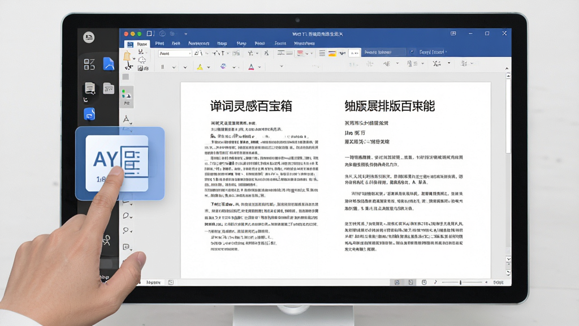
Task: Select the box tool at the left strip's bottom
Action: click(x=126, y=247)
